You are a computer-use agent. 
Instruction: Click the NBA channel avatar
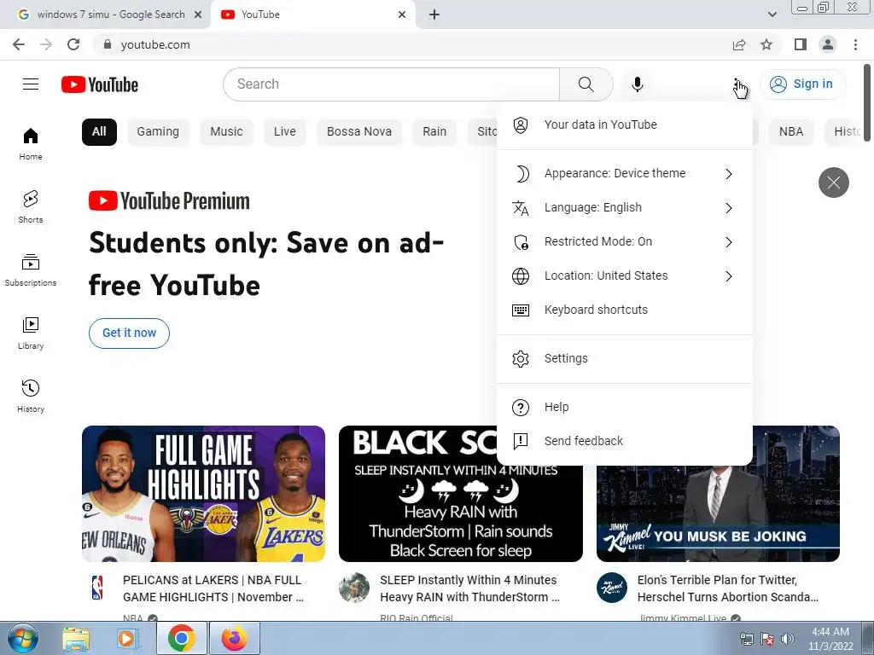(97, 588)
